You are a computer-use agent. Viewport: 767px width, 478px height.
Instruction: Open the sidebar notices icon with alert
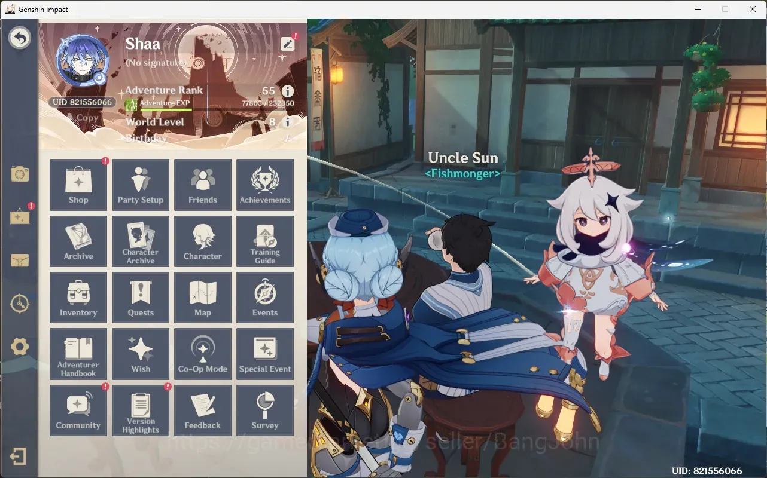20,217
